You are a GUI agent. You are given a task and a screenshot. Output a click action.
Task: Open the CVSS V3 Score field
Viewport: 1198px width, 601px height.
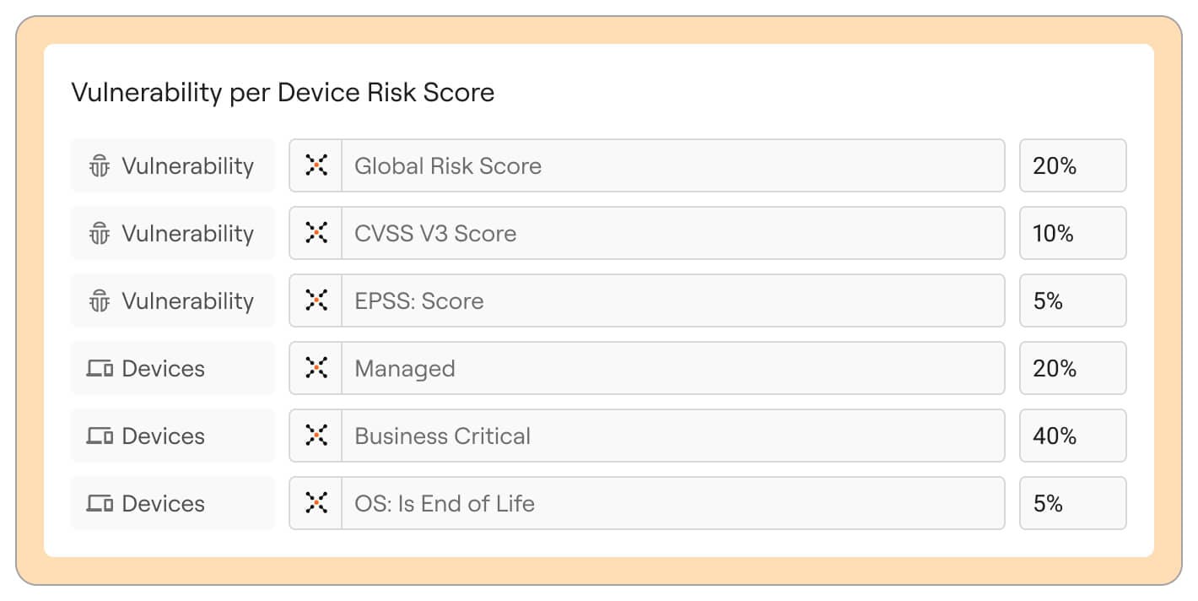672,233
